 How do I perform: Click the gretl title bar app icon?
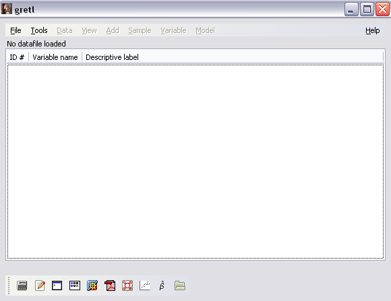(7, 9)
